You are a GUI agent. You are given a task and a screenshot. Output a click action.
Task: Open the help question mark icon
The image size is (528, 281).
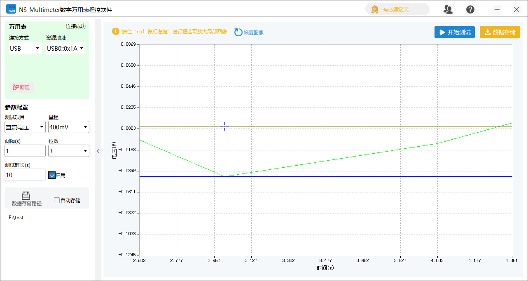pos(470,9)
